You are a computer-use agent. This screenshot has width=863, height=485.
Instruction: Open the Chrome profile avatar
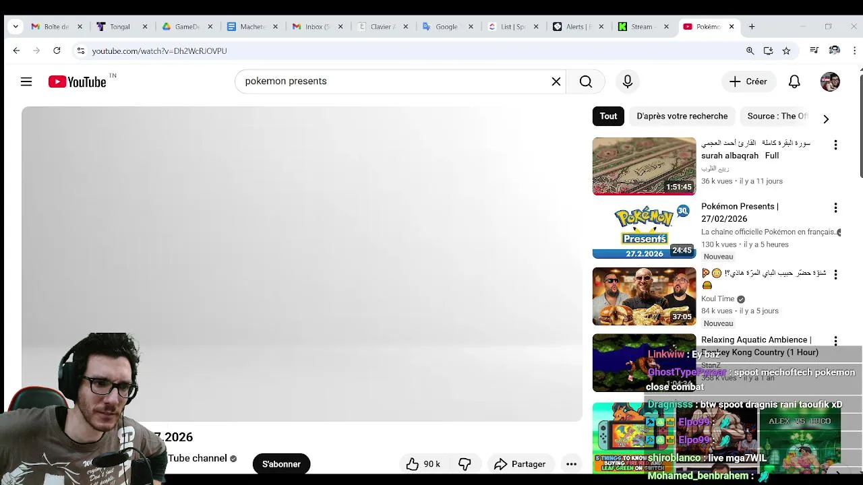pyautogui.click(x=835, y=51)
